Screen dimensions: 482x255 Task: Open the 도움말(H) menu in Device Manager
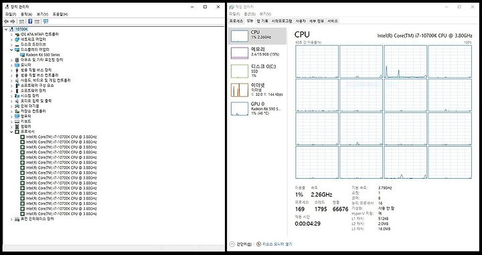(x=60, y=14)
